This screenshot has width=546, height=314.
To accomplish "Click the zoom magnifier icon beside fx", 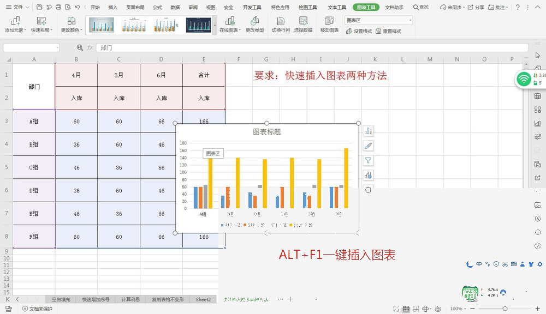I will [80, 47].
